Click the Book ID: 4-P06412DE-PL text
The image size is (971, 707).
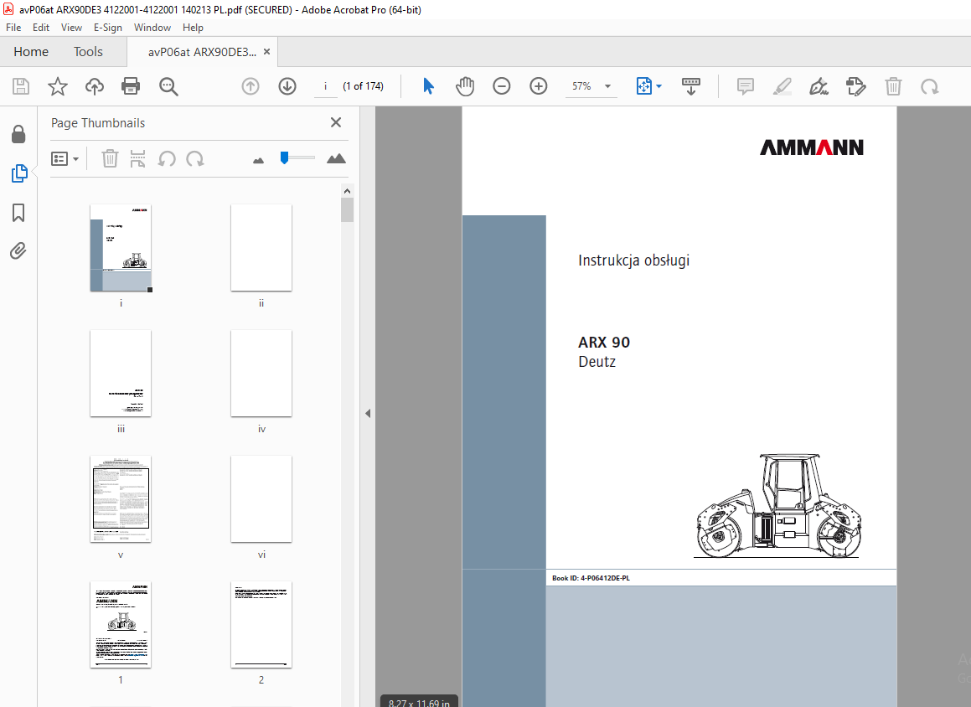tap(591, 578)
